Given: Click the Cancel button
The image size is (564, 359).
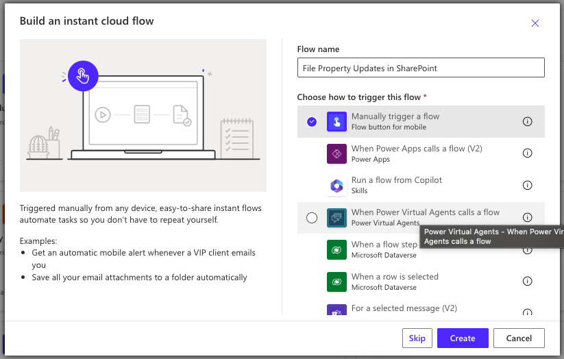Looking at the screenshot, I should 519,338.
